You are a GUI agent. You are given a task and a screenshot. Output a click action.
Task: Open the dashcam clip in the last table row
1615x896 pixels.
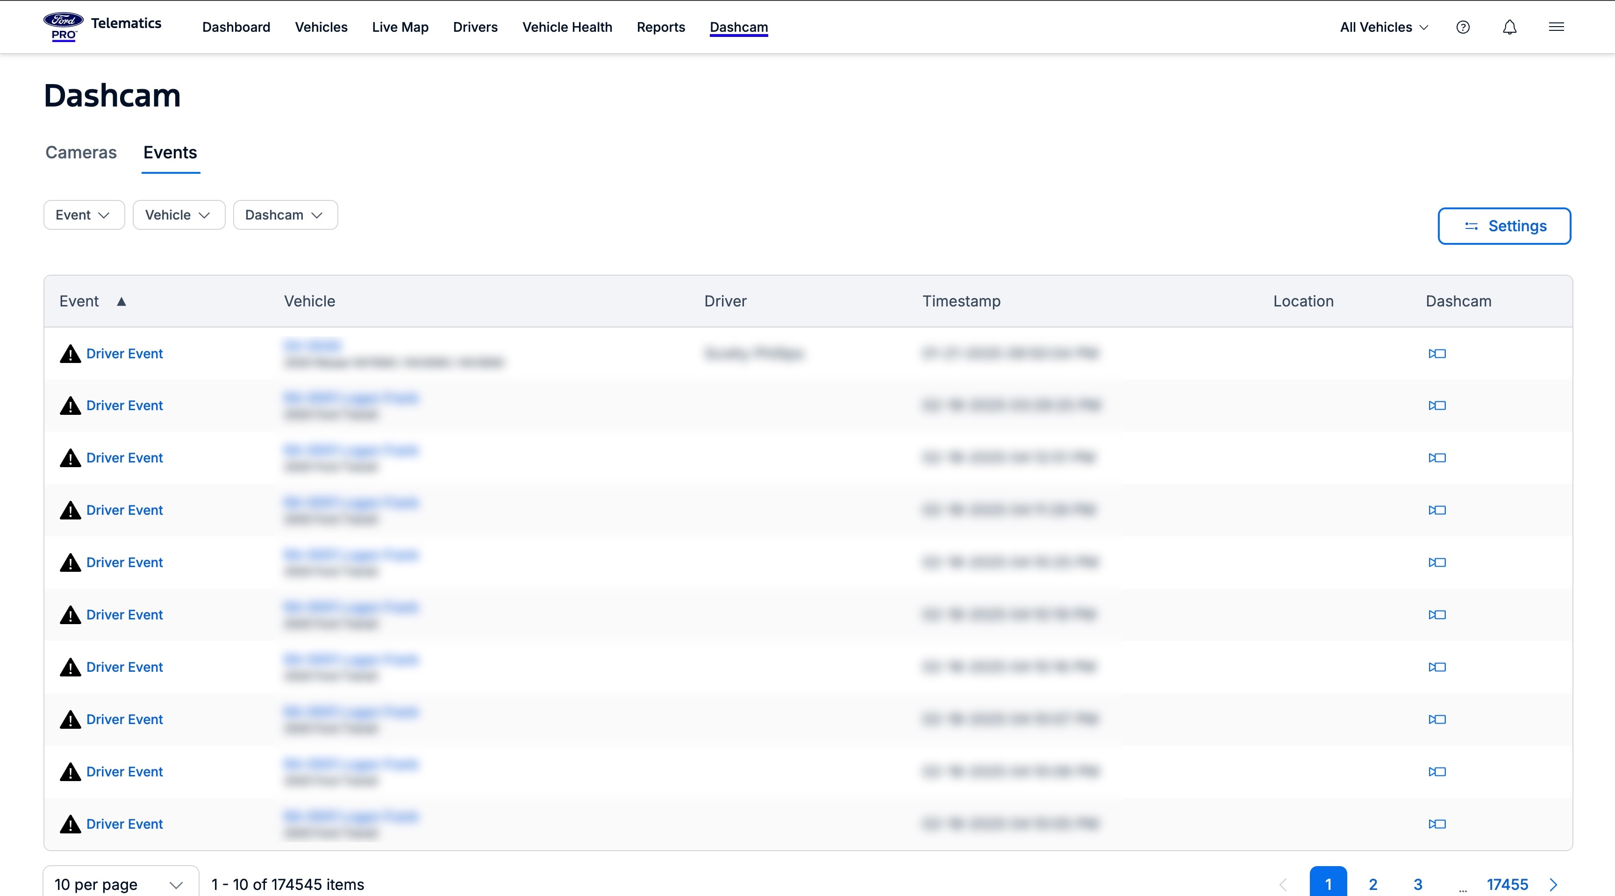[x=1437, y=824]
